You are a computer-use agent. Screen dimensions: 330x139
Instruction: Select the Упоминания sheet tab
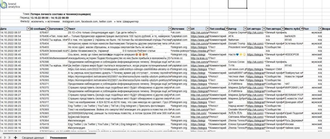pyautogui.click(x=58, y=137)
